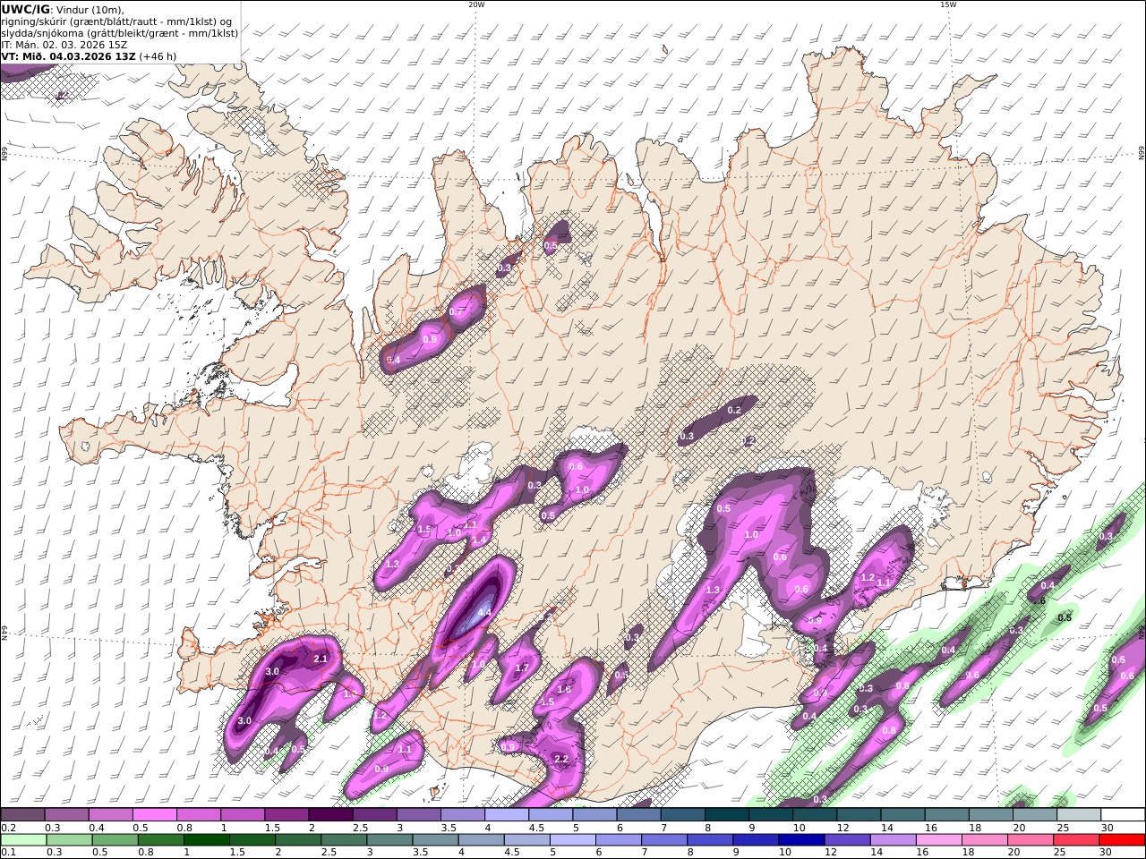The image size is (1146, 859).
Task: Select the snow scale swatch labeled 1.5
Action: 286,814
